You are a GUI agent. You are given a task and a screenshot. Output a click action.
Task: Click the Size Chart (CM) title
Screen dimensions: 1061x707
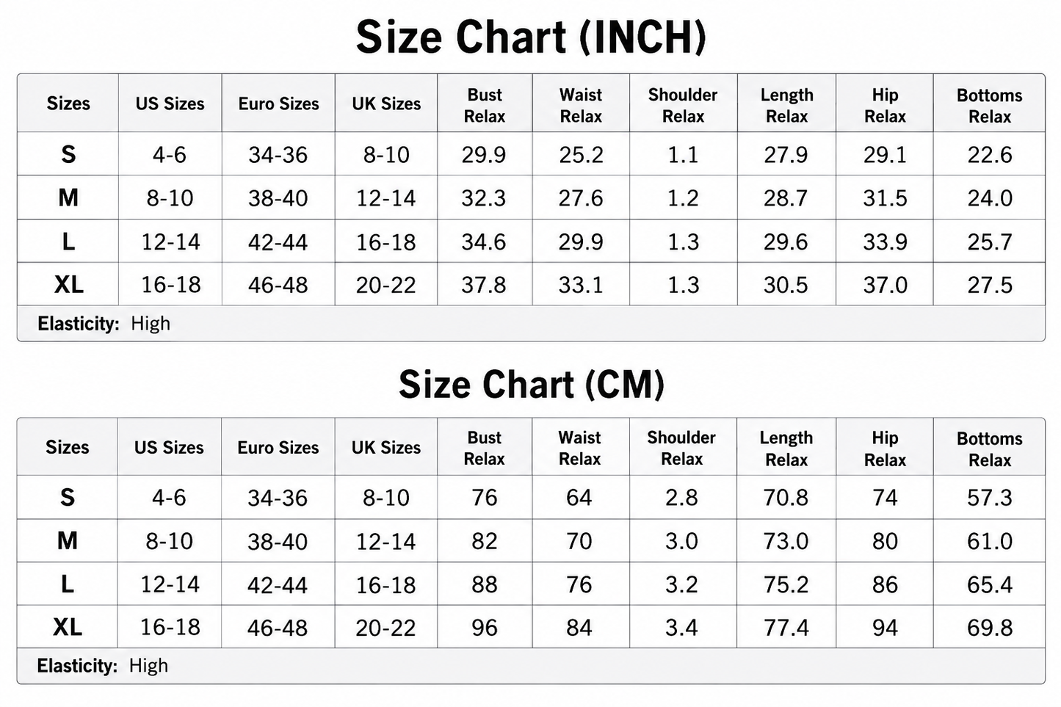pos(531,384)
